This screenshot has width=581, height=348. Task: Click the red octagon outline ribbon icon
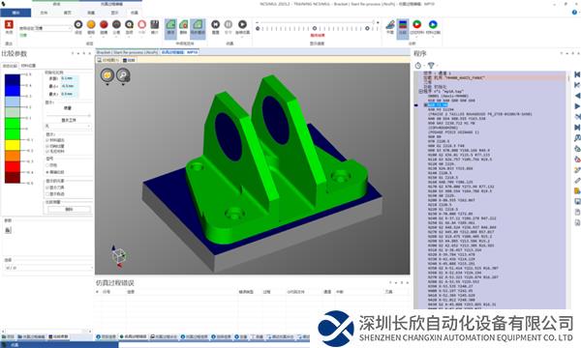tap(142, 24)
